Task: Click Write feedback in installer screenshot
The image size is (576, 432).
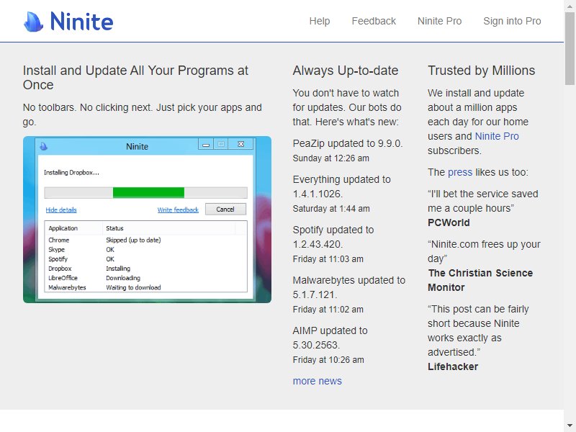Action: point(178,210)
